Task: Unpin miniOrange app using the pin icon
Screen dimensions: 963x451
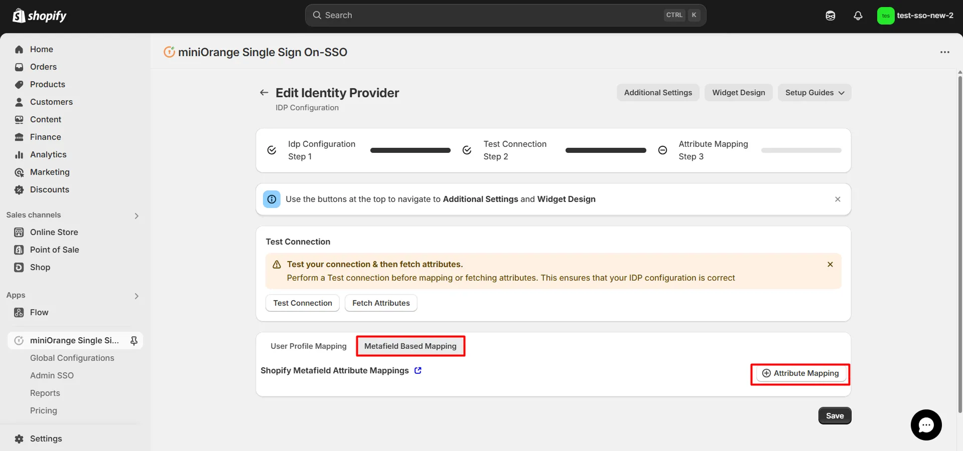Action: 134,341
